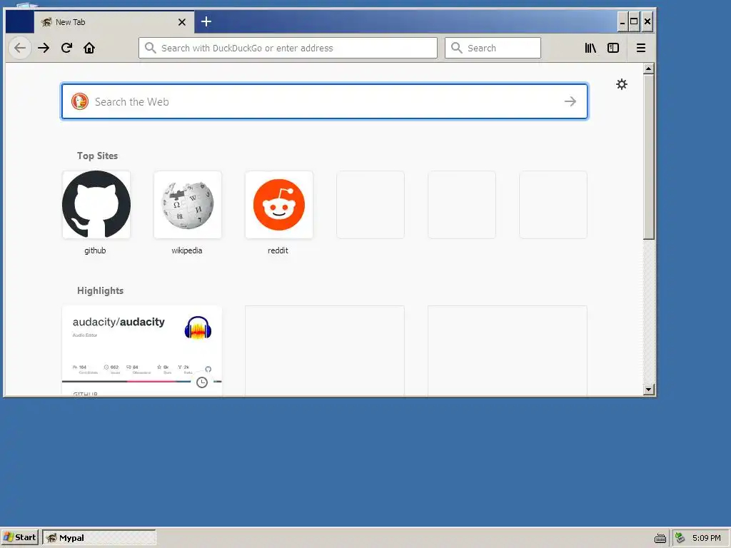The height and width of the screenshot is (548, 731).
Task: Open the hamburger application menu
Action: click(641, 48)
